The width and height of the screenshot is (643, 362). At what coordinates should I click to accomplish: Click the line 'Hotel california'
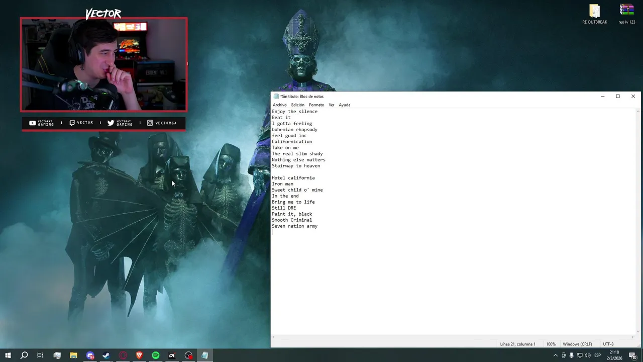click(x=293, y=178)
